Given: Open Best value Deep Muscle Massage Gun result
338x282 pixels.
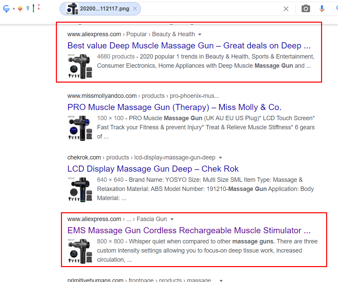Looking at the screenshot, I should (189, 46).
